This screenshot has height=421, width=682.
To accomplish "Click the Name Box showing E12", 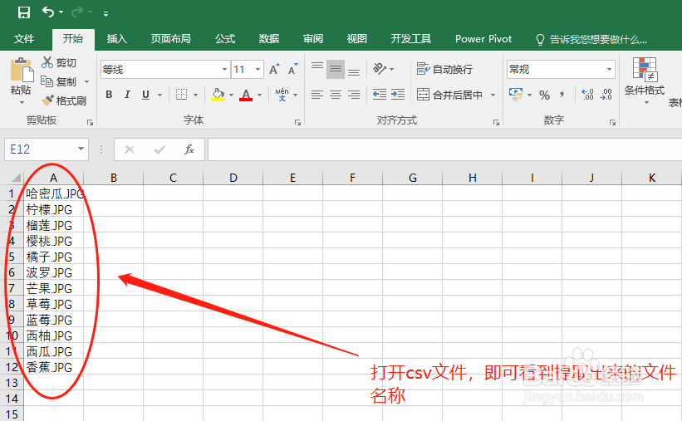I will (42, 149).
